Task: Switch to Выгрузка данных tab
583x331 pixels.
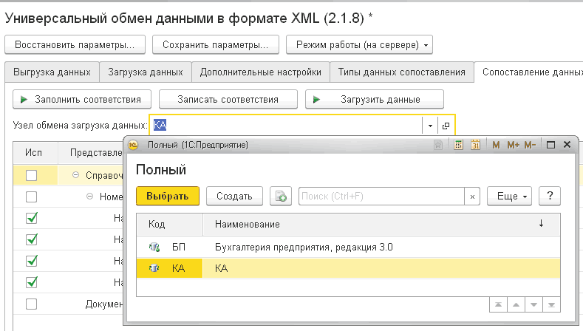Action: [52, 72]
